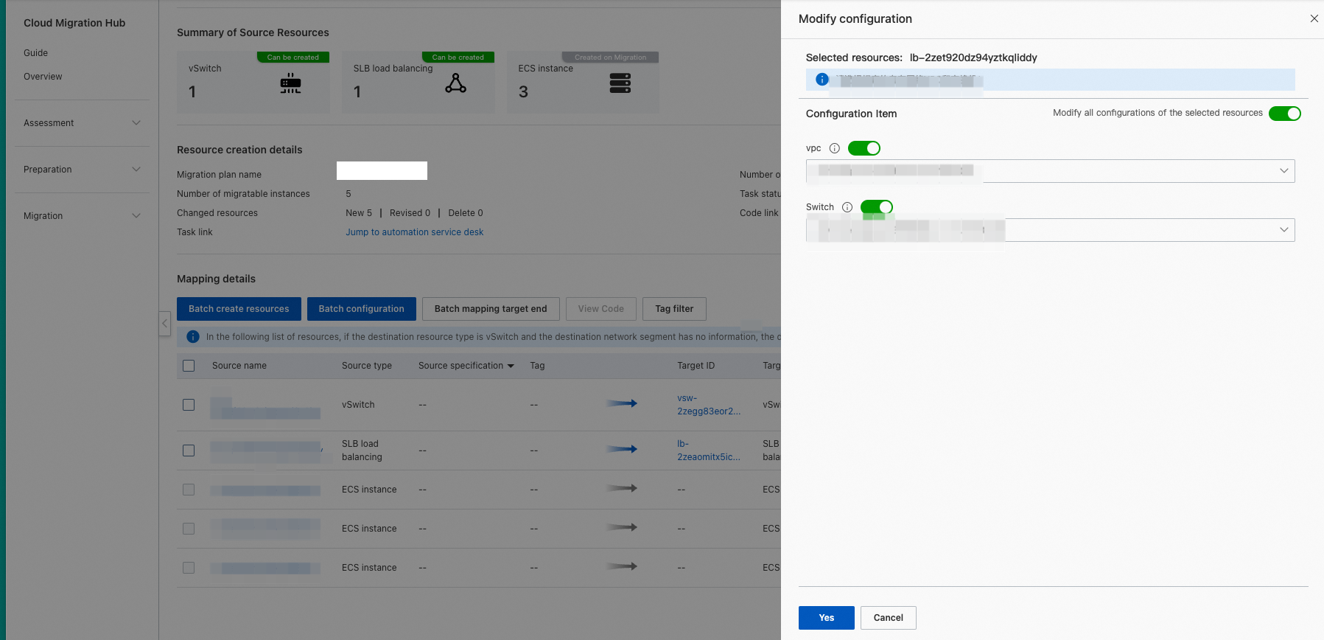The height and width of the screenshot is (640, 1324).
Task: Click the info icon in the mapping notice
Action: [193, 337]
